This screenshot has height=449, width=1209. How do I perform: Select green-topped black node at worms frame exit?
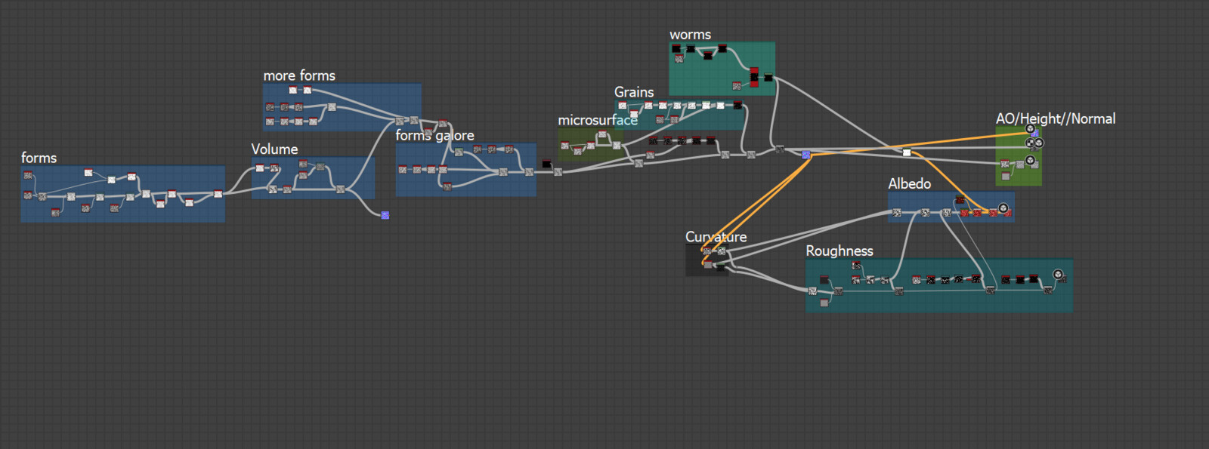tap(768, 77)
